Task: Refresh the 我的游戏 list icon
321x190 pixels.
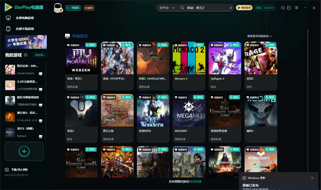Action: [26, 55]
